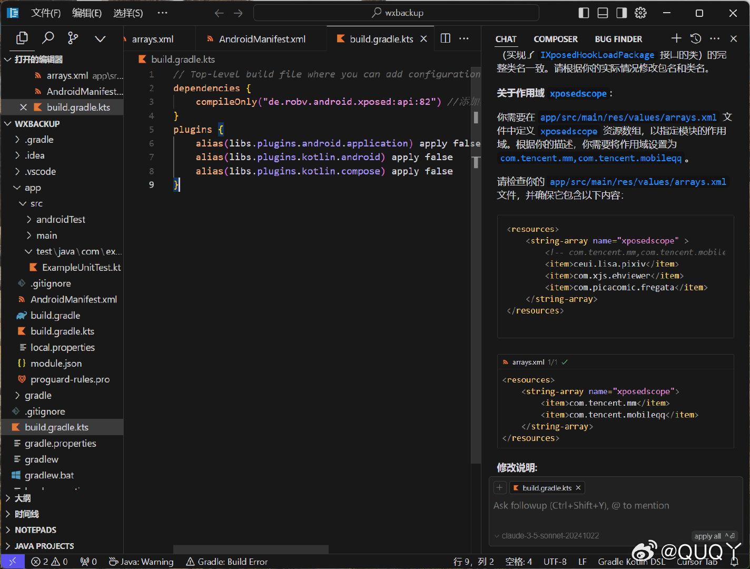Open the Explorer view icon

pyautogui.click(x=22, y=38)
